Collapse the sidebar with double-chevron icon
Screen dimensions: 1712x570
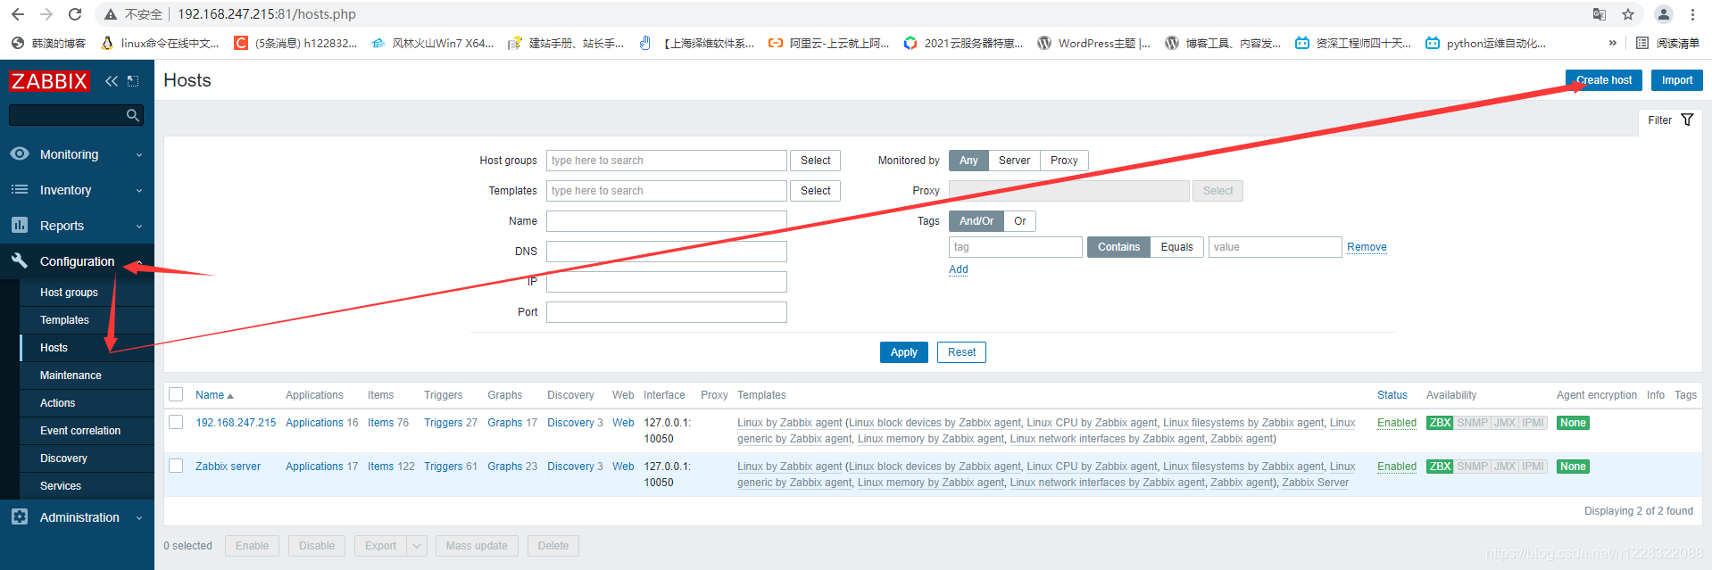(x=112, y=81)
